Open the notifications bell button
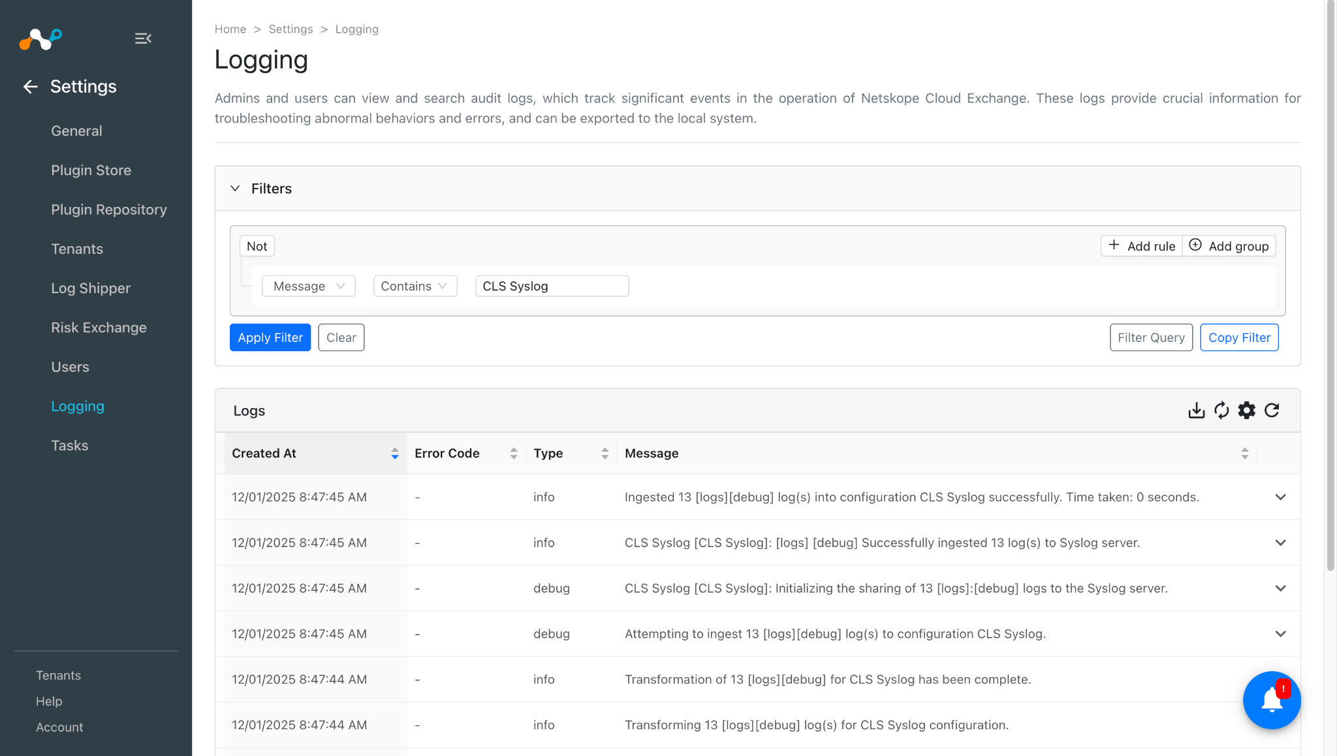1337x756 pixels. point(1272,700)
